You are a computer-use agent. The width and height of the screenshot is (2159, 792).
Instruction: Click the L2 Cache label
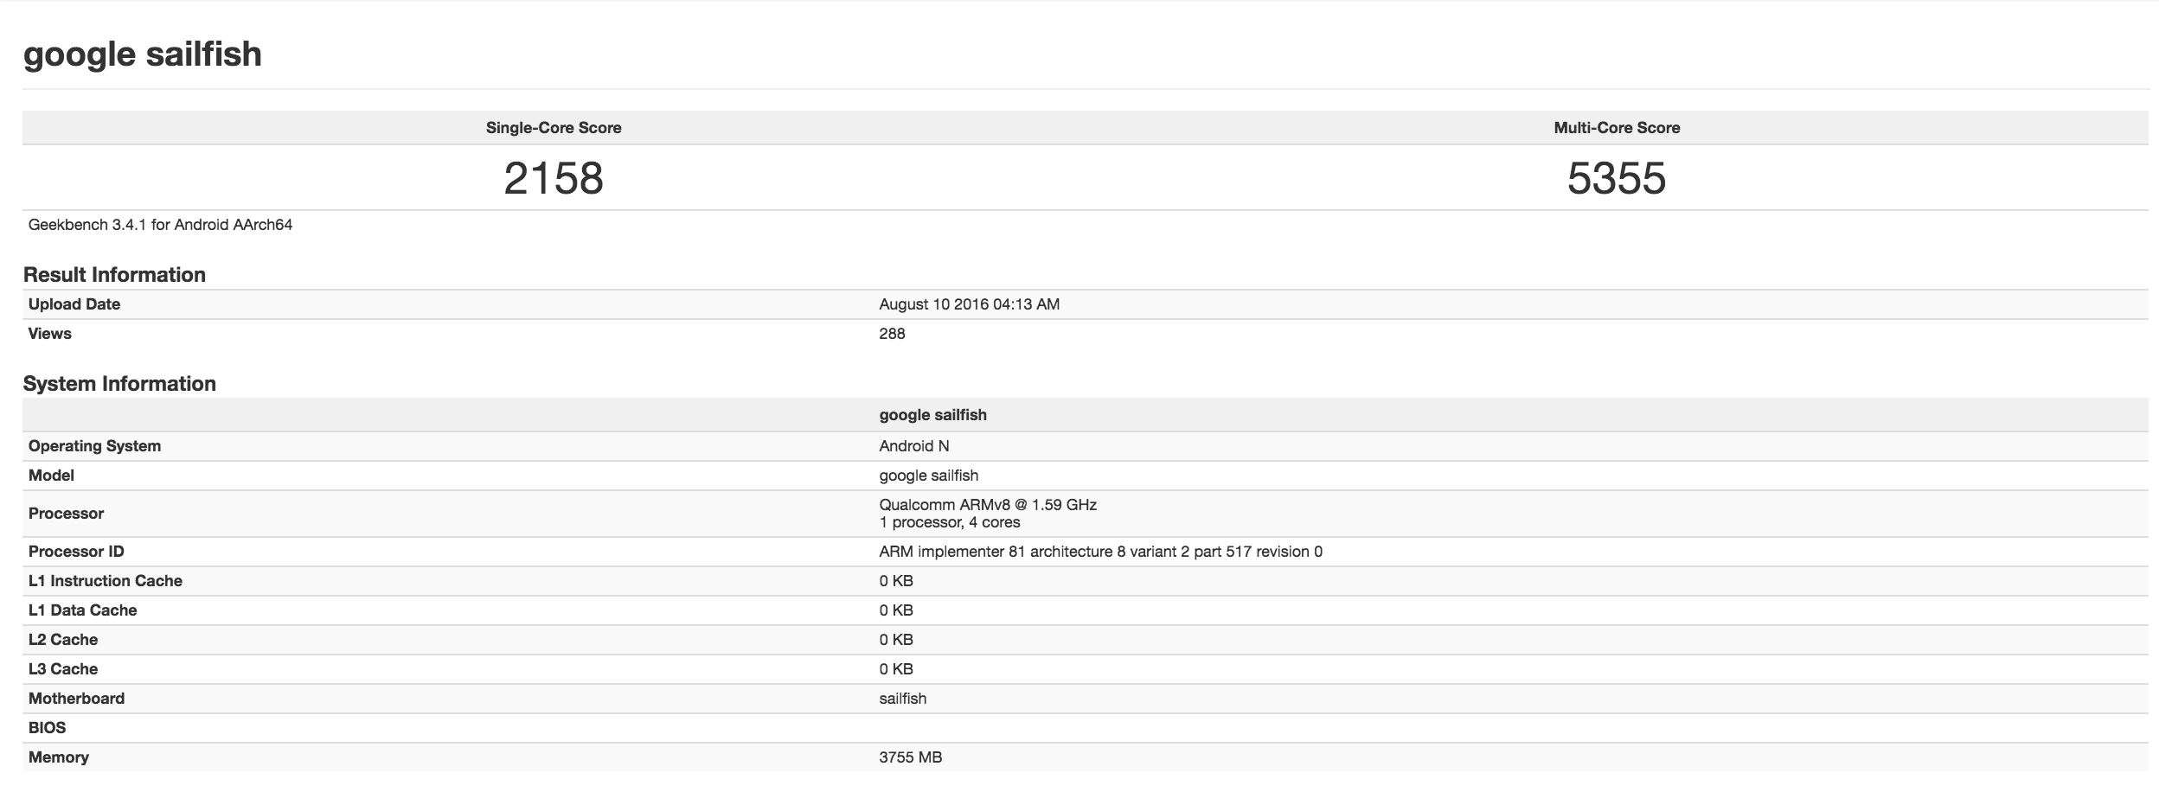click(x=63, y=640)
